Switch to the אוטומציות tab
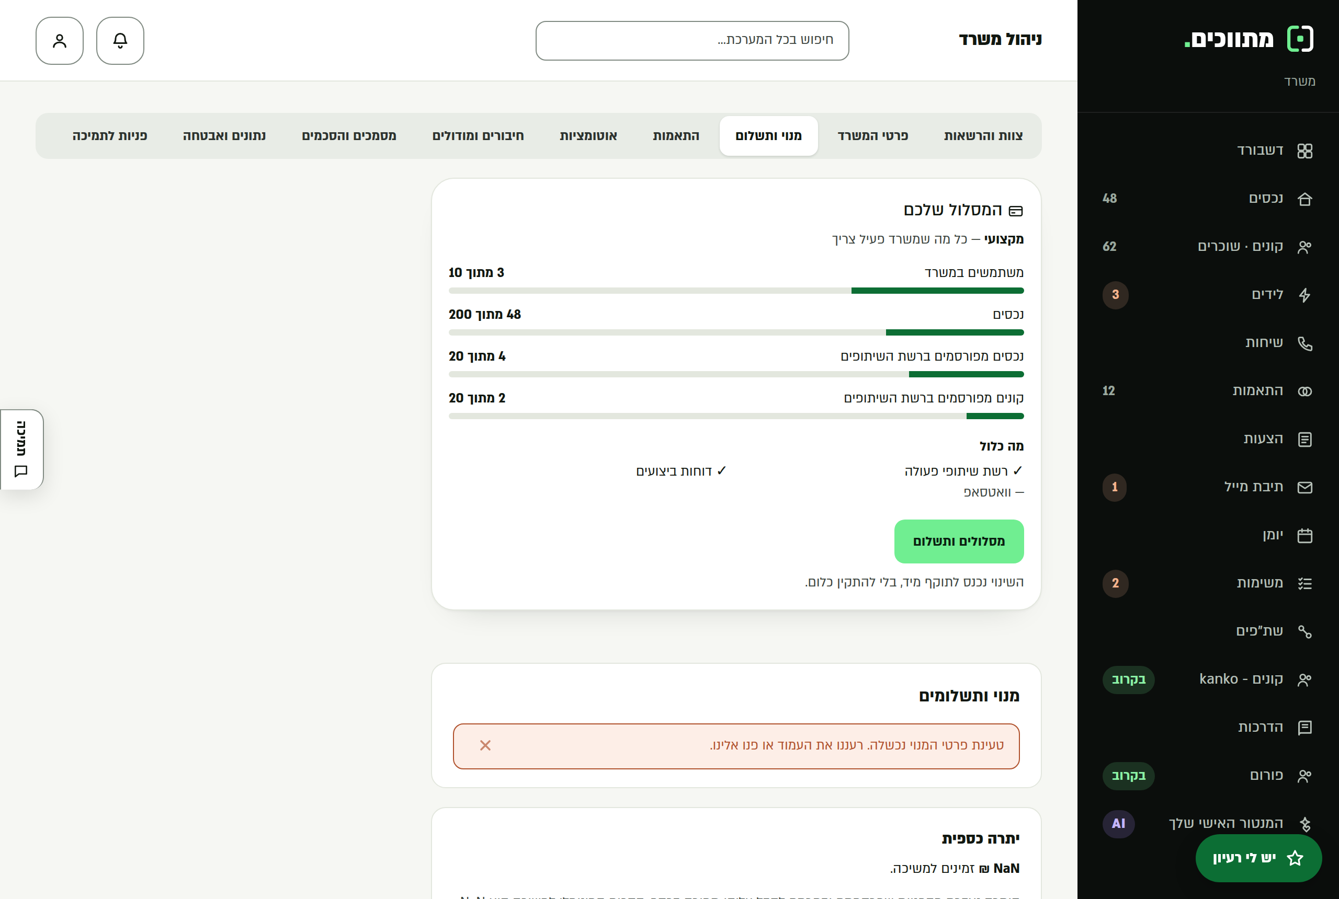 (588, 136)
